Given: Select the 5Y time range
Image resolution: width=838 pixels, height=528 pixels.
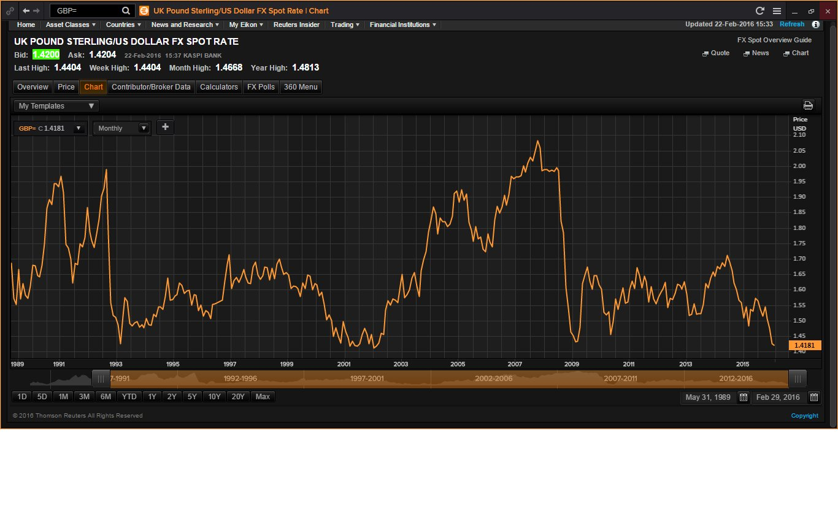Looking at the screenshot, I should [192, 397].
